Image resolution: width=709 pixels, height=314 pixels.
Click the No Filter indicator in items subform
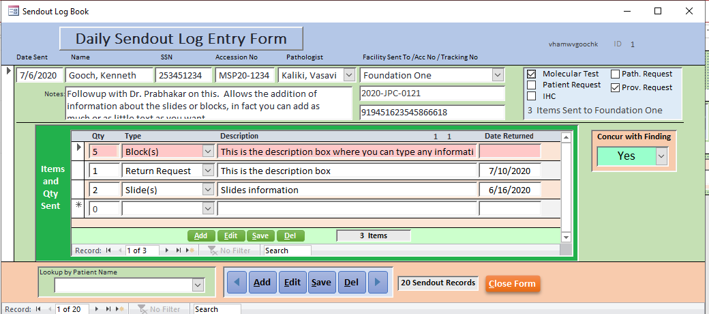point(229,251)
